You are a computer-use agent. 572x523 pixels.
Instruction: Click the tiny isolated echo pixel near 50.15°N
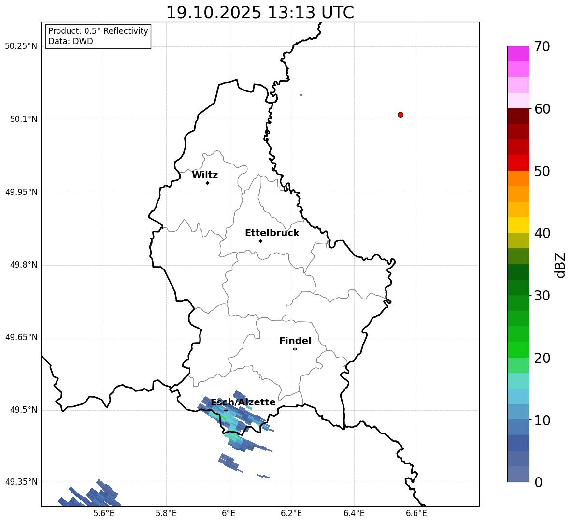click(301, 95)
